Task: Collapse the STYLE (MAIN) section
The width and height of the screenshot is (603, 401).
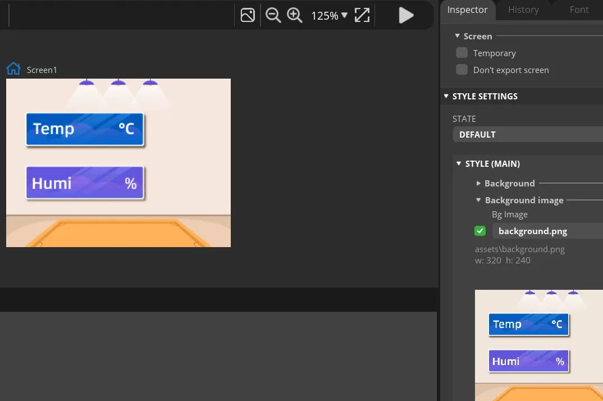Action: pyautogui.click(x=459, y=163)
